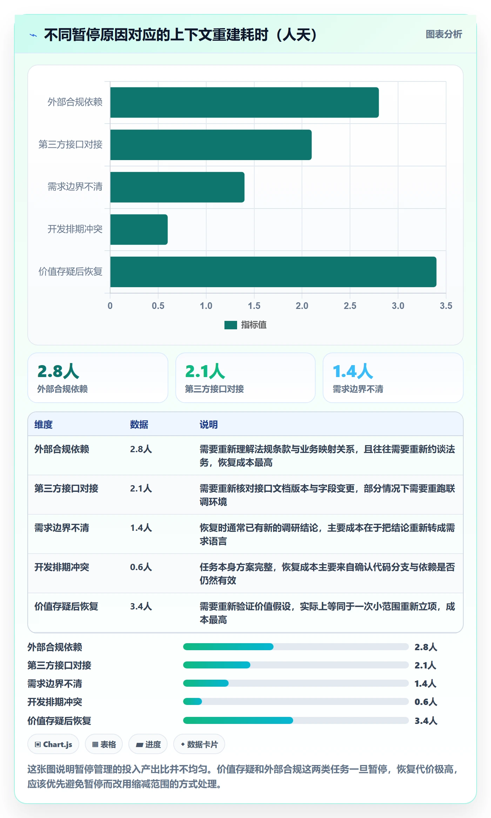Click the Chart.js chip's square icon
491x818 pixels.
(38, 745)
